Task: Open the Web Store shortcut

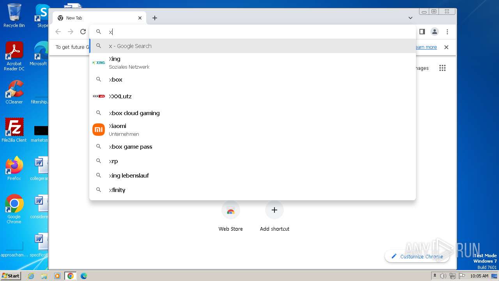Action: pyautogui.click(x=230, y=217)
